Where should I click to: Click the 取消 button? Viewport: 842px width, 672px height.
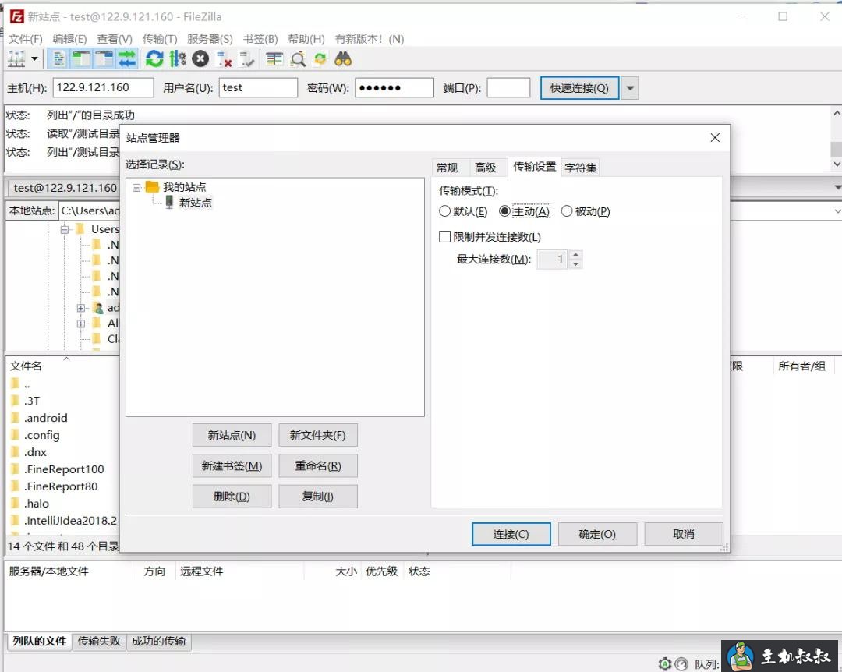684,534
